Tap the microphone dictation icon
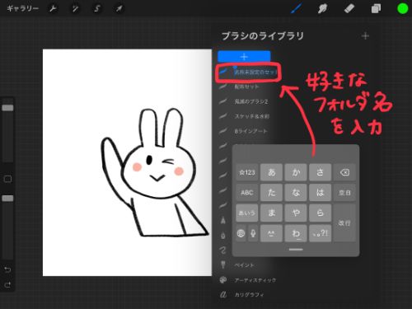This screenshot has width=412, height=309. coord(253,233)
